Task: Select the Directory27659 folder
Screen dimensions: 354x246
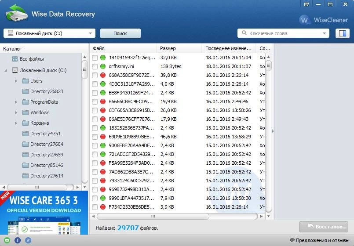Action: pyautogui.click(x=47, y=155)
